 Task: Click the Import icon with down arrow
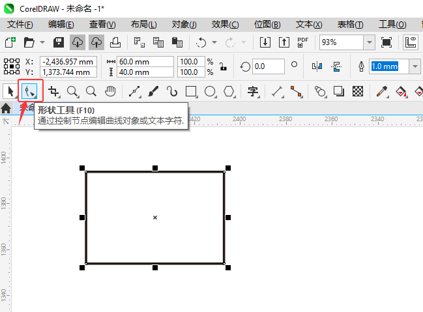click(x=265, y=42)
